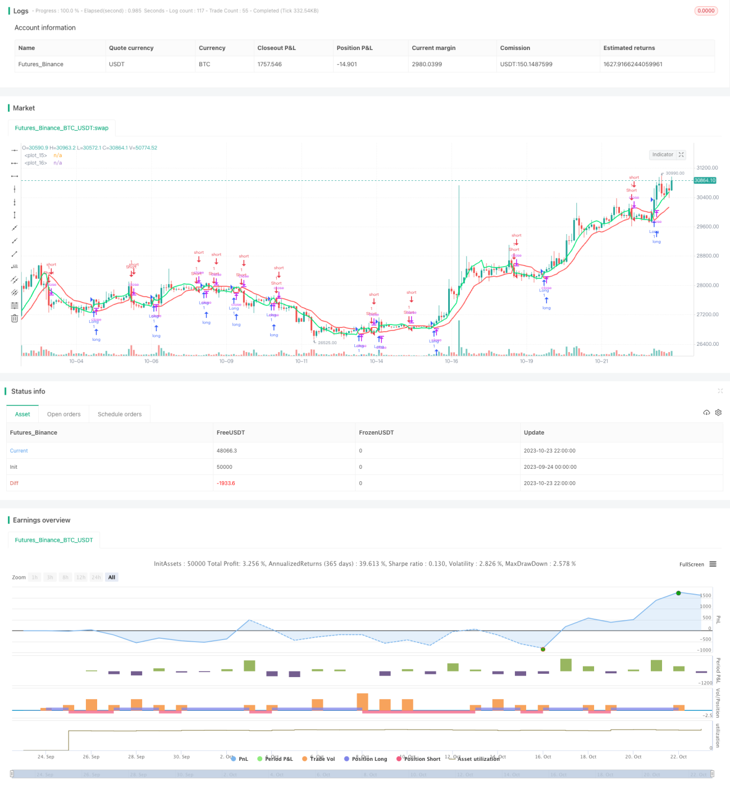730x790 pixels.
Task: Open the Futures_Binance_BTC_USDT:swap market tab
Action: click(62, 128)
